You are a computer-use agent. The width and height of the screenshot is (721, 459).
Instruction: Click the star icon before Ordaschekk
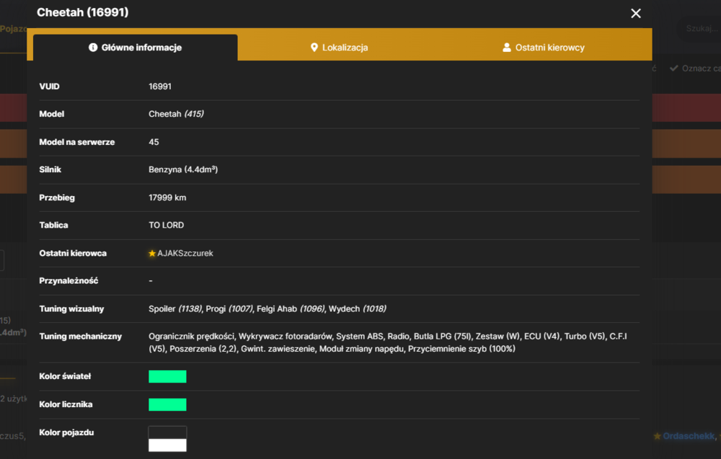(657, 436)
